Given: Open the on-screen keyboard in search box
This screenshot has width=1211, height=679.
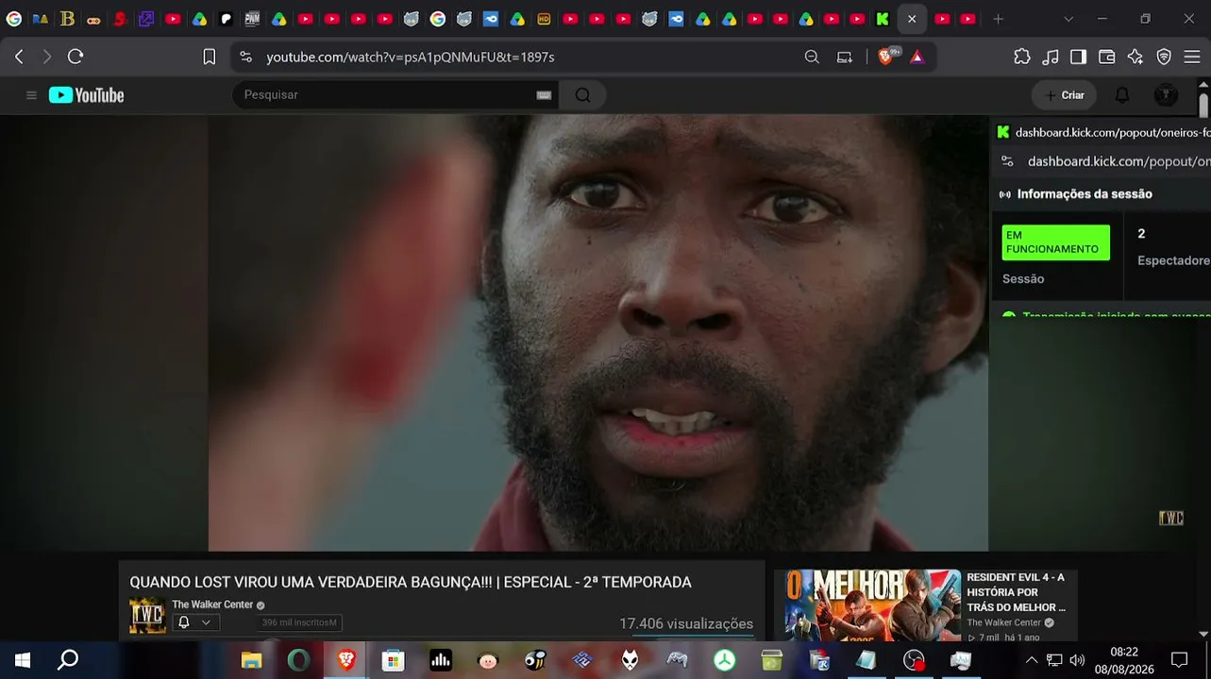Looking at the screenshot, I should 544,95.
